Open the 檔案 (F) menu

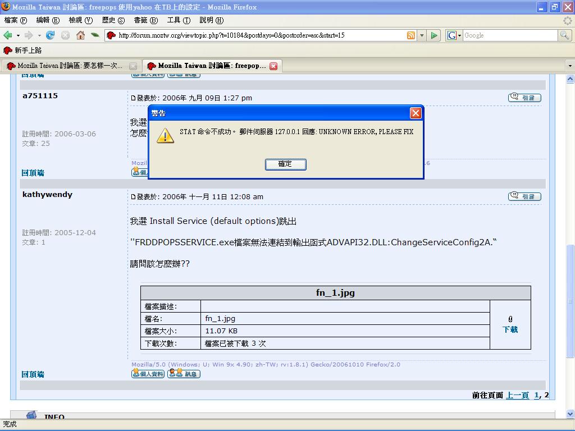15,20
